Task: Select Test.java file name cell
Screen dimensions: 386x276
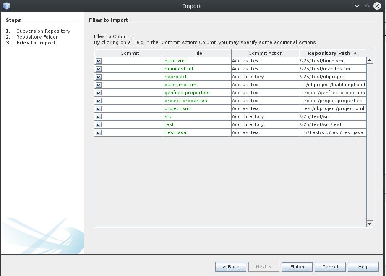Action: click(198, 132)
